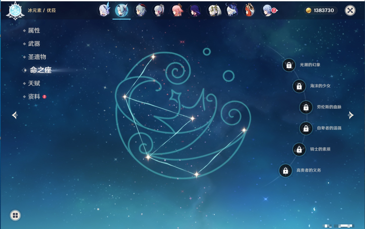Choose the purple-haired Raiden Shogun portrait
The height and width of the screenshot is (229, 365).
pos(195,11)
